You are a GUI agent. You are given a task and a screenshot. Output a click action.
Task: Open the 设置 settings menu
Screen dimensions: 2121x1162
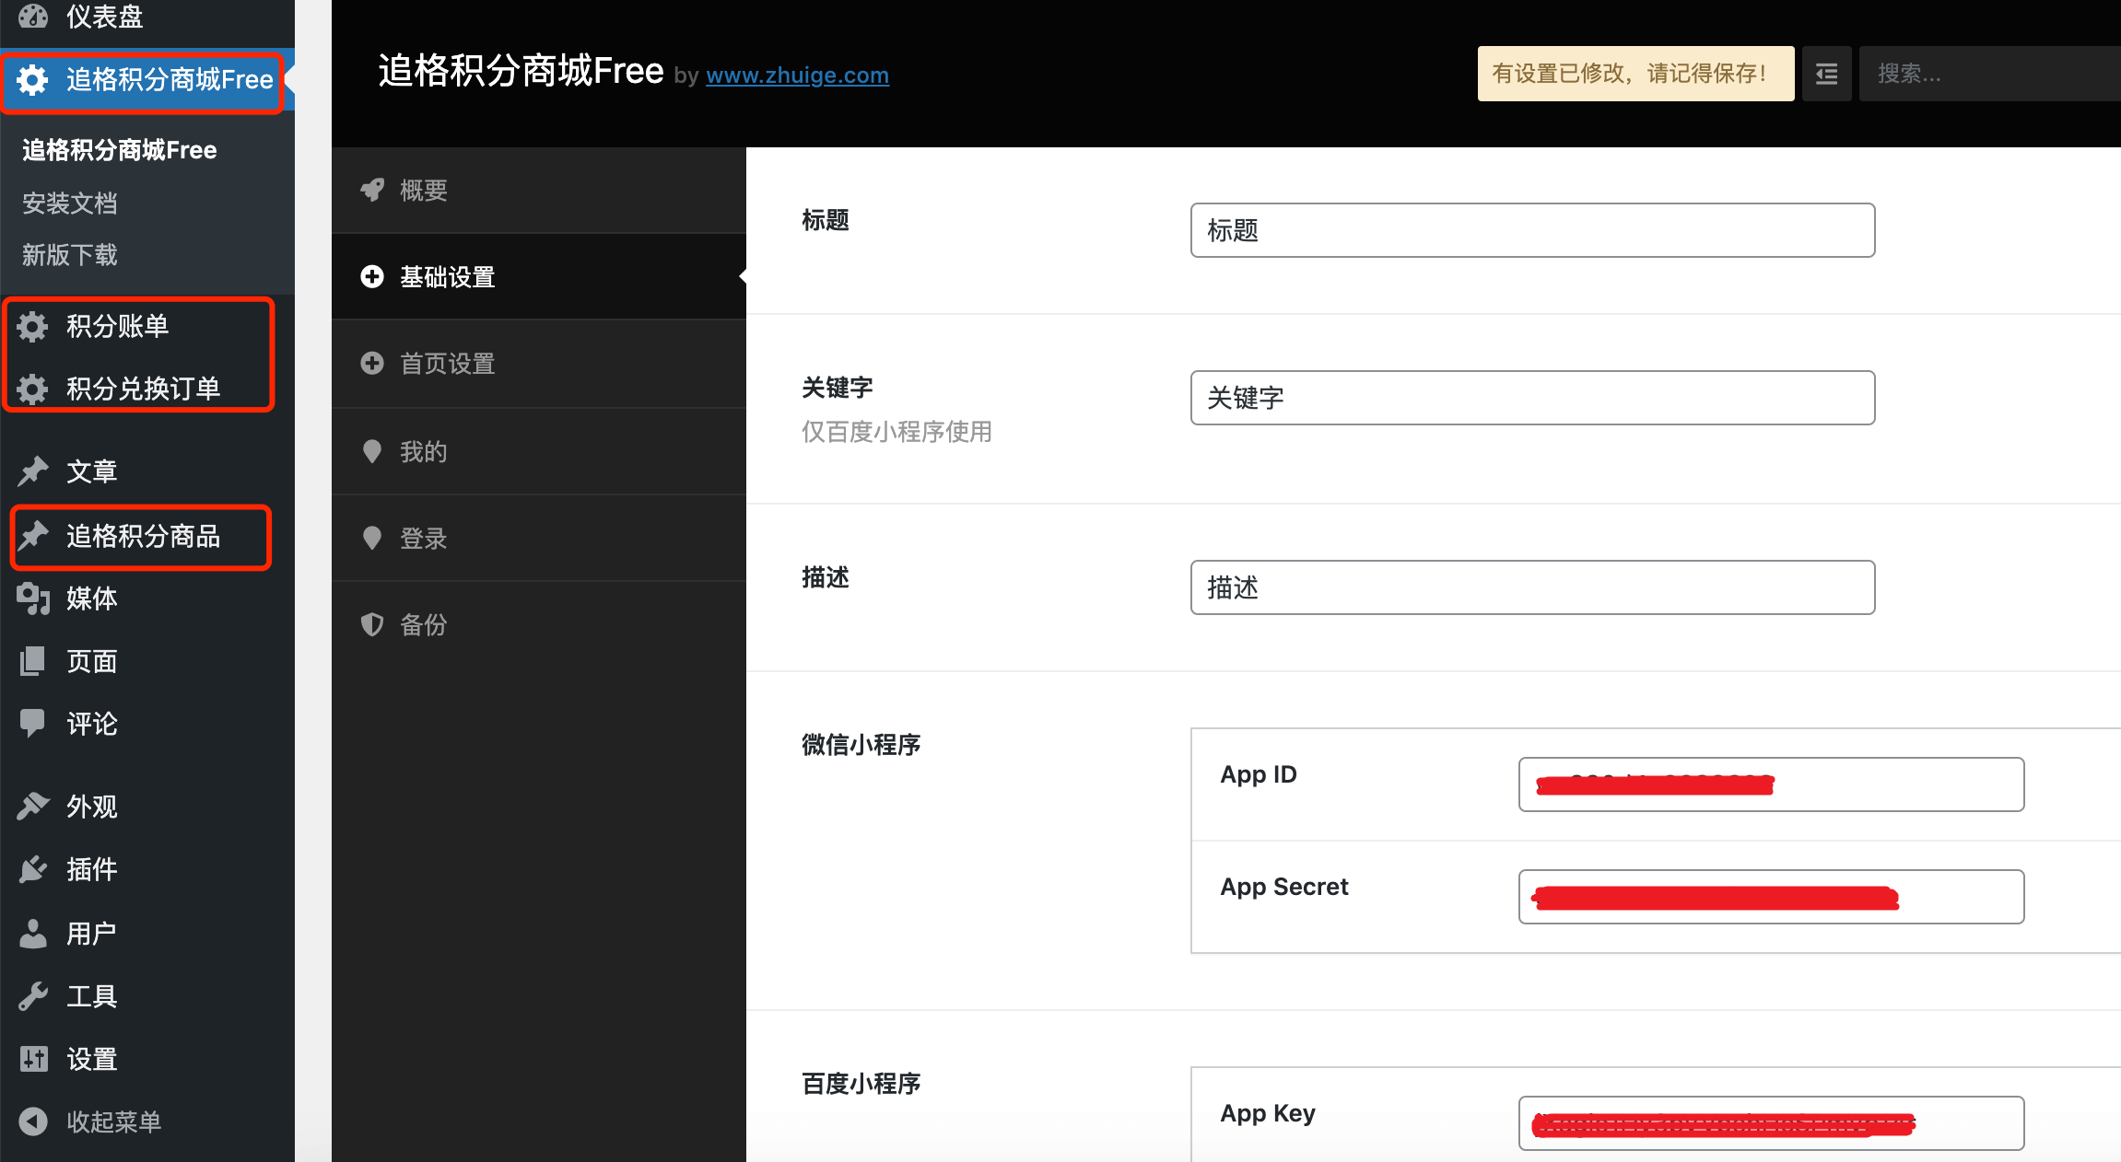coord(147,1059)
